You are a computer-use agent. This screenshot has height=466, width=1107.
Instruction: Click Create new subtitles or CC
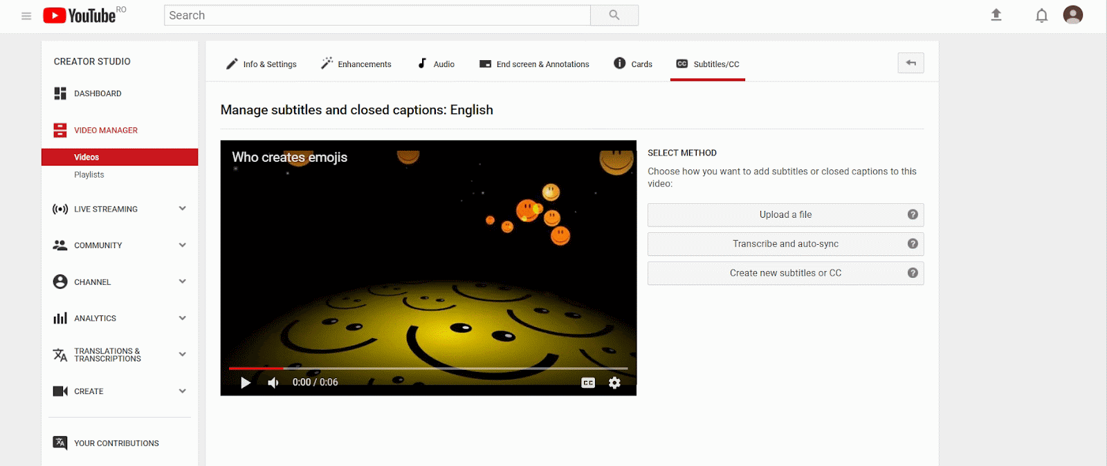pos(785,273)
